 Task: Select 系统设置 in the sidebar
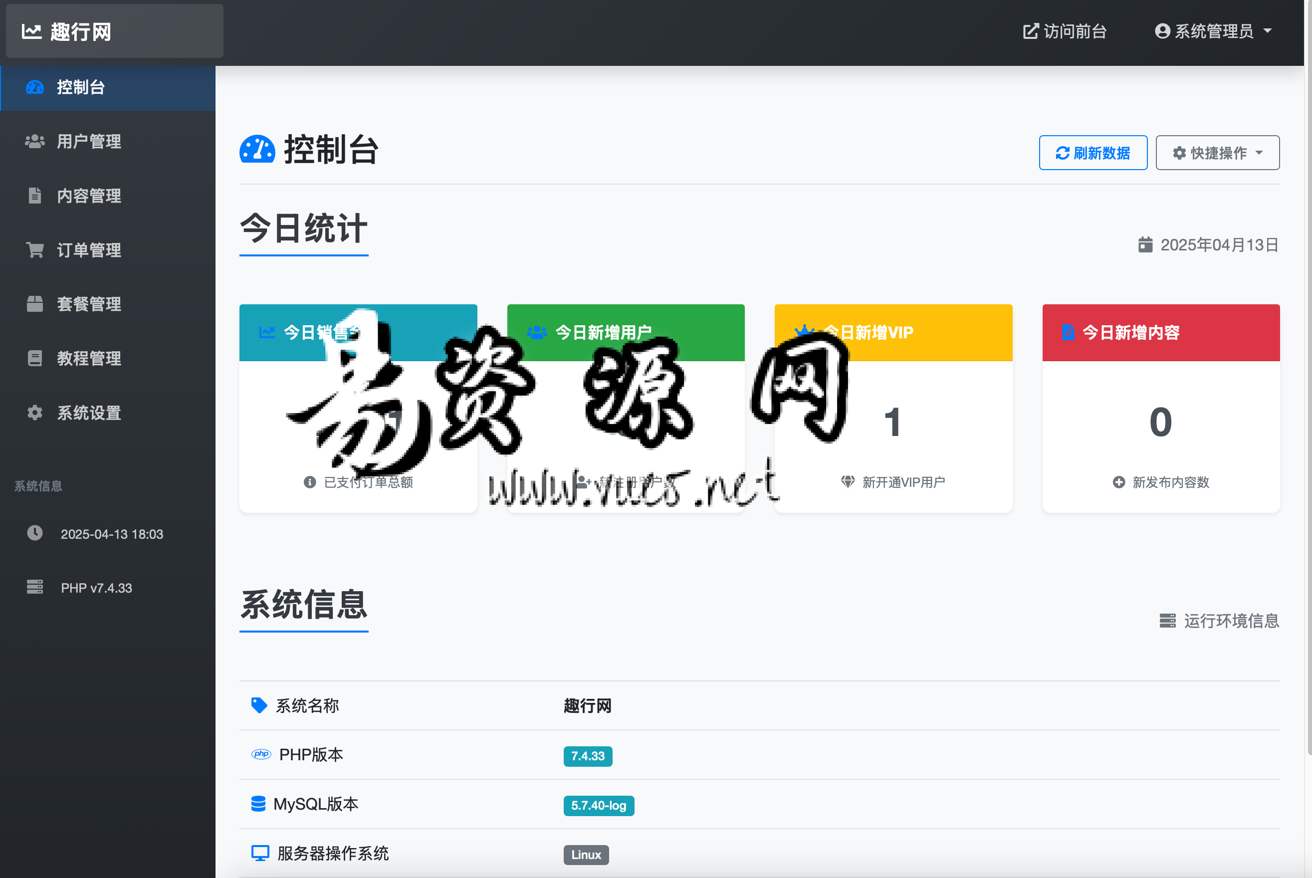pos(88,413)
